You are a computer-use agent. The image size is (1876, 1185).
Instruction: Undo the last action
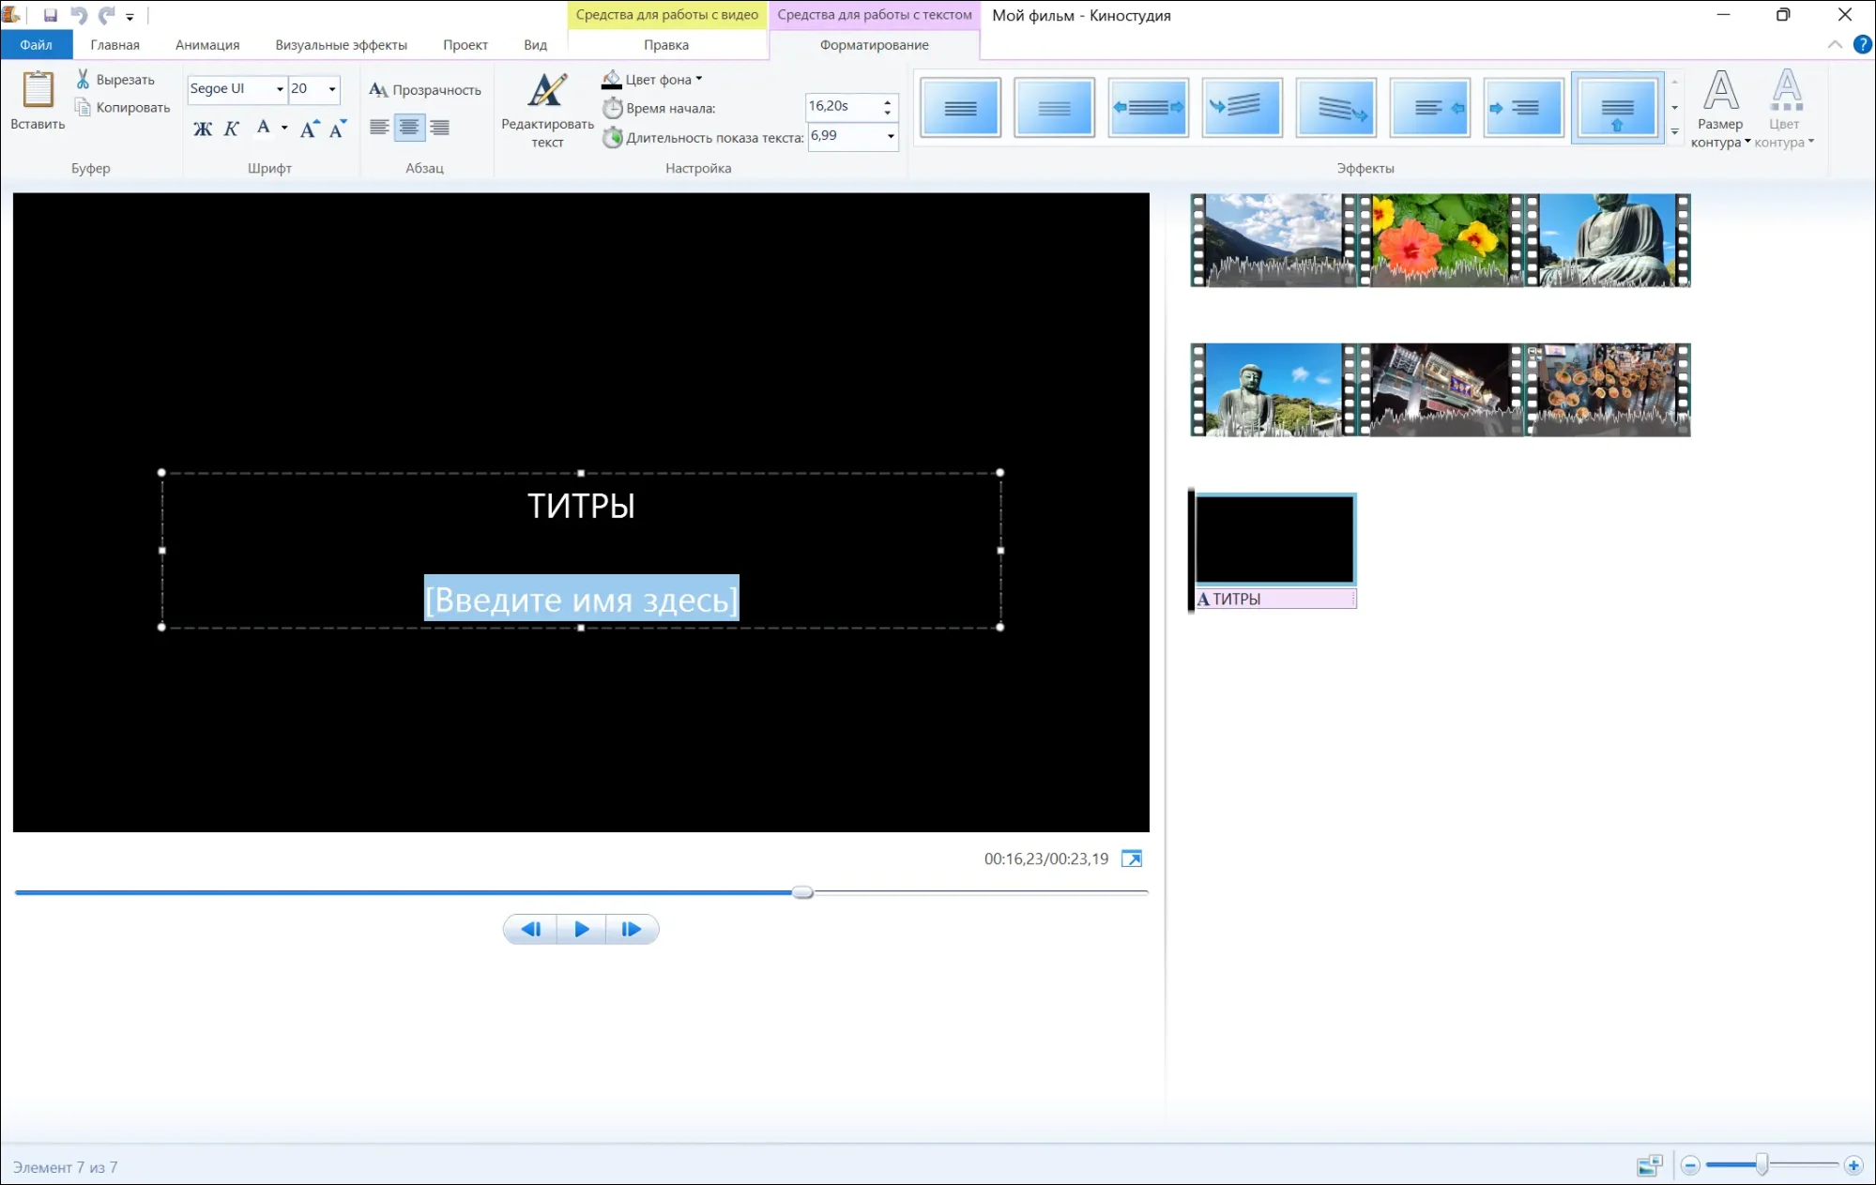[79, 15]
